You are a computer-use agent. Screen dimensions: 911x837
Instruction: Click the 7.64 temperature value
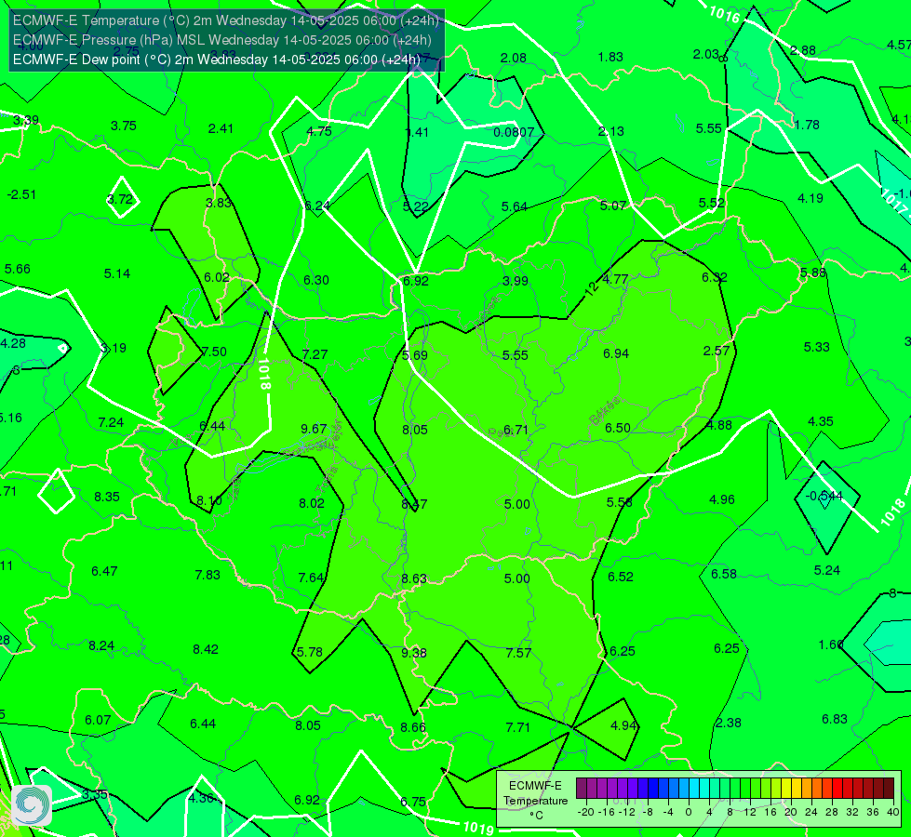tap(311, 578)
